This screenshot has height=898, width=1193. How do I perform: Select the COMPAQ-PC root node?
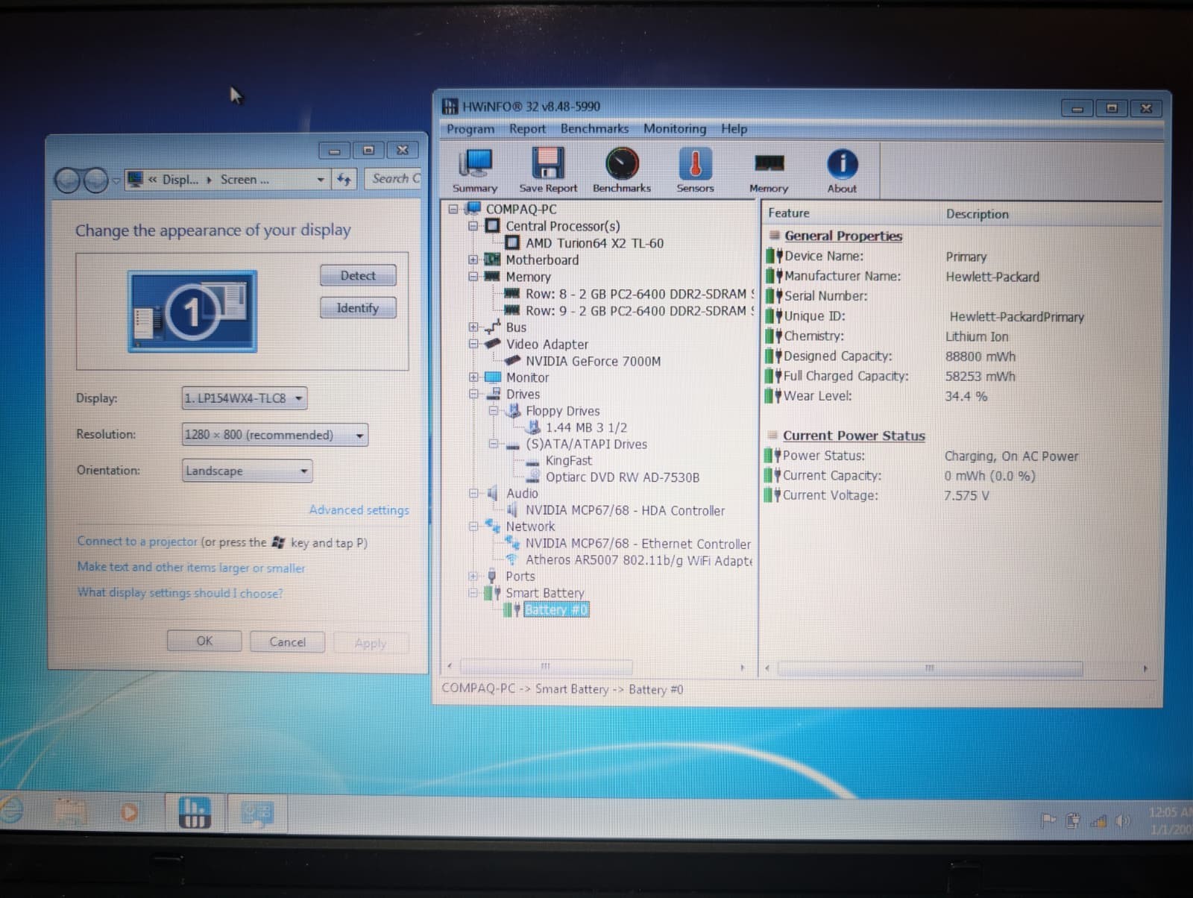tap(521, 210)
